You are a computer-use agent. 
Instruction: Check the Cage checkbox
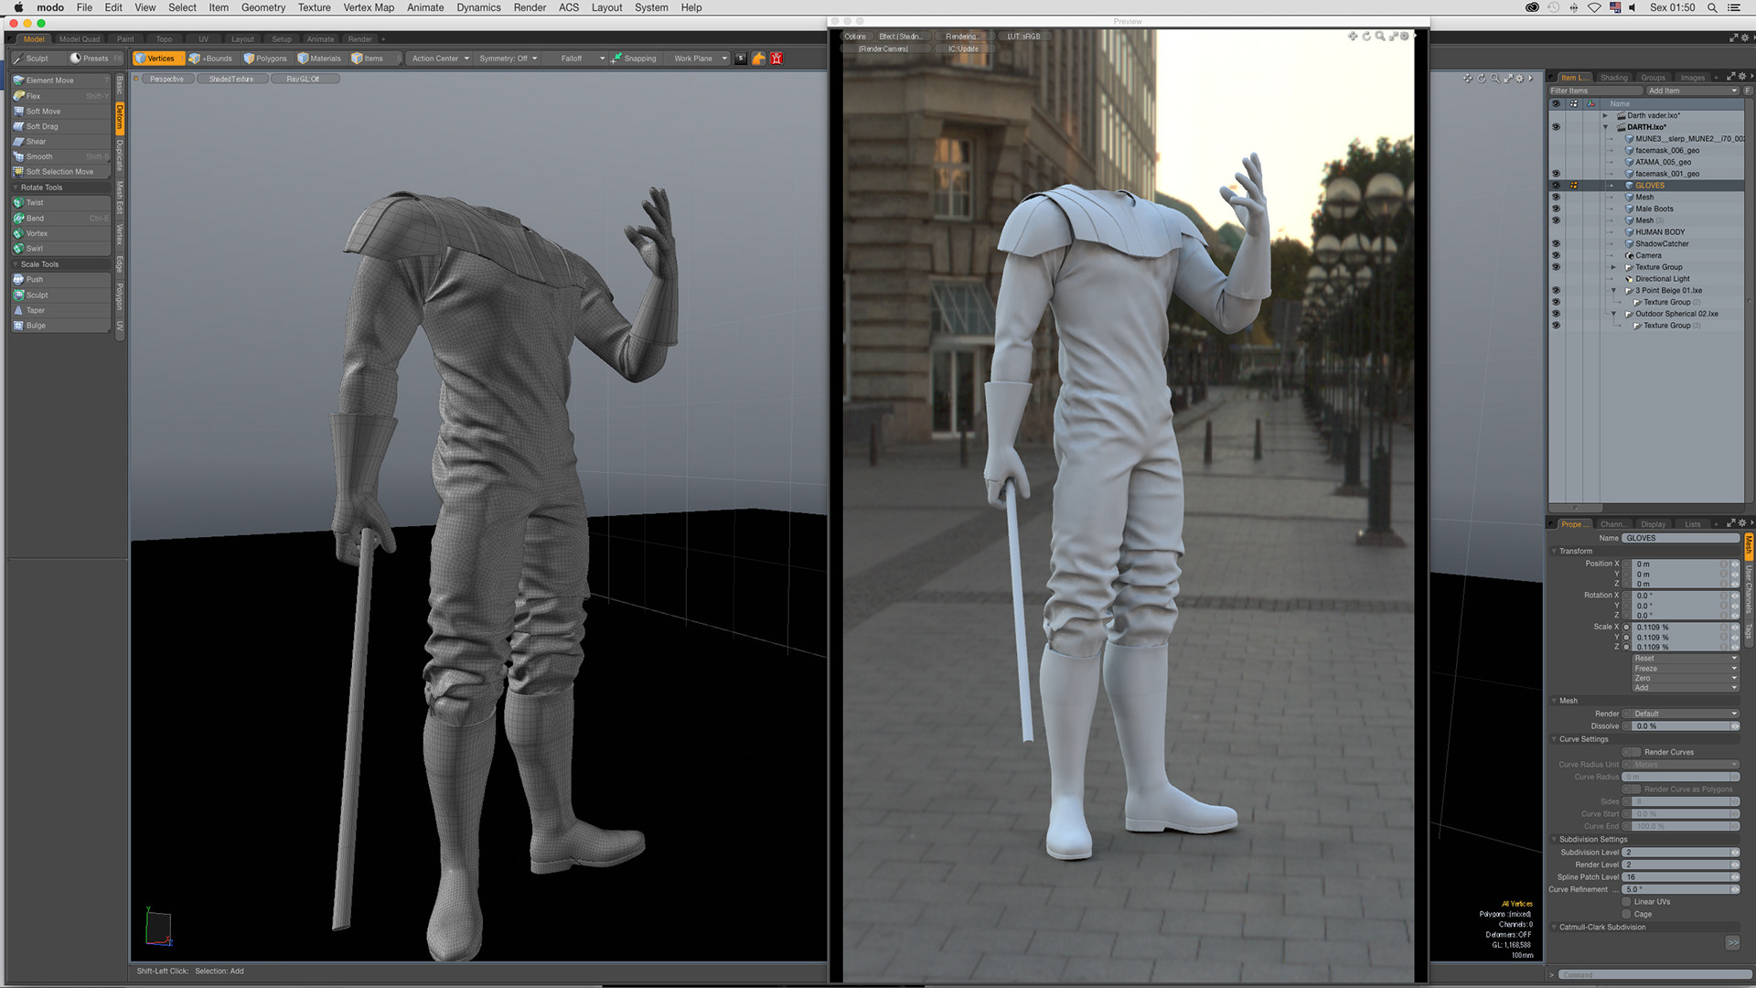(1627, 914)
